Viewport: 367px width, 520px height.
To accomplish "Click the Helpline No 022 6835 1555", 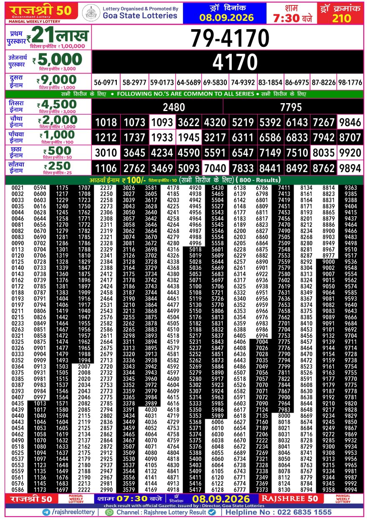I will click(279, 512).
